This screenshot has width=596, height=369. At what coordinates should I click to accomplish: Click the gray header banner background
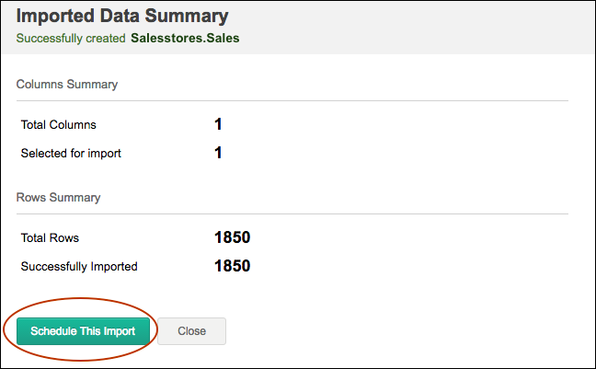pyautogui.click(x=414, y=26)
